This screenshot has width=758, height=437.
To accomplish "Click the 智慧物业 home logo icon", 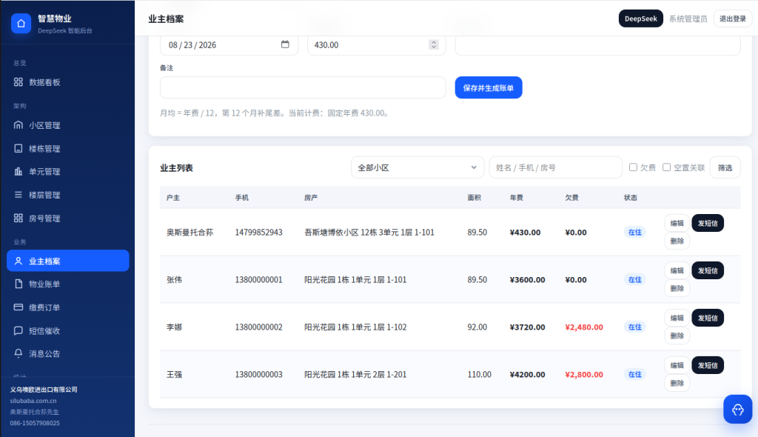I will pyautogui.click(x=21, y=23).
